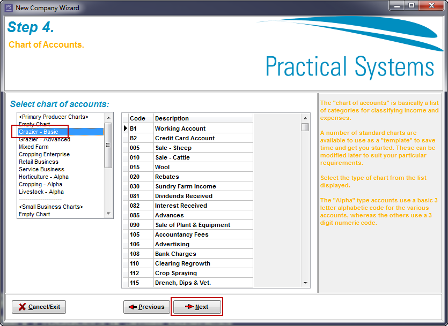
Task: Click code cell 005
Action: click(x=141, y=148)
